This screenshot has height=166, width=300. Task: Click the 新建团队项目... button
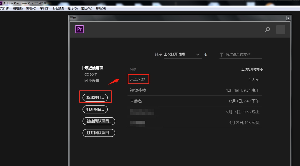point(99,121)
